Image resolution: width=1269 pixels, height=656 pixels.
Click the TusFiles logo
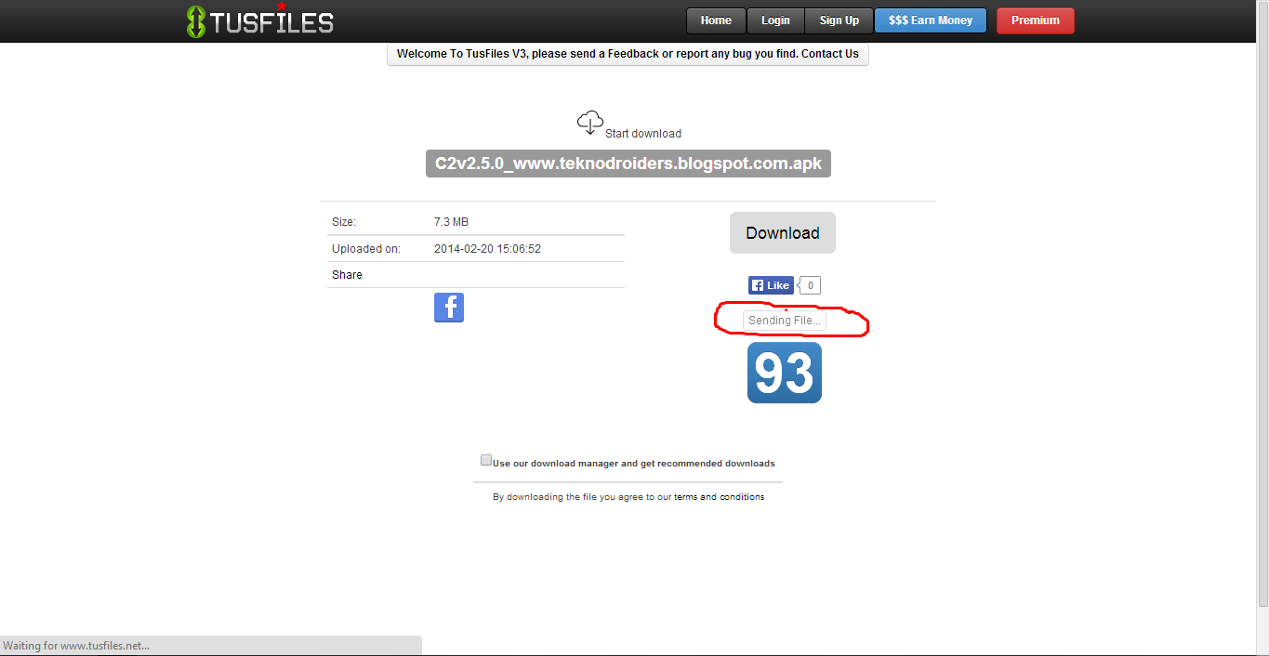260,20
